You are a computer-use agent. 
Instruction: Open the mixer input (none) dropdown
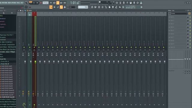pos(179,13)
